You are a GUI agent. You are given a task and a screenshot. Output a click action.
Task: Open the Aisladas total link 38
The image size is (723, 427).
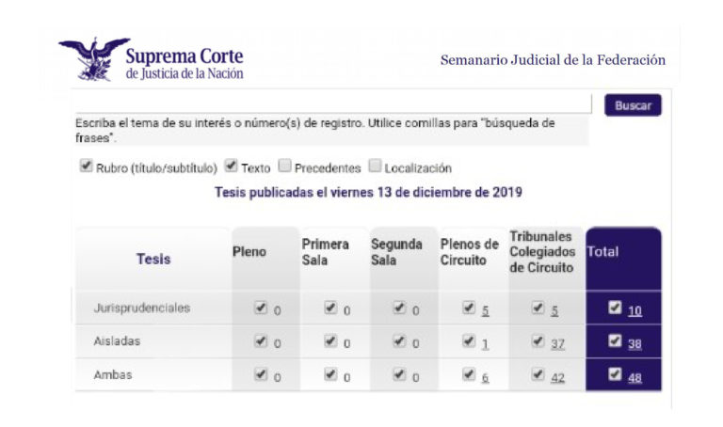click(635, 344)
